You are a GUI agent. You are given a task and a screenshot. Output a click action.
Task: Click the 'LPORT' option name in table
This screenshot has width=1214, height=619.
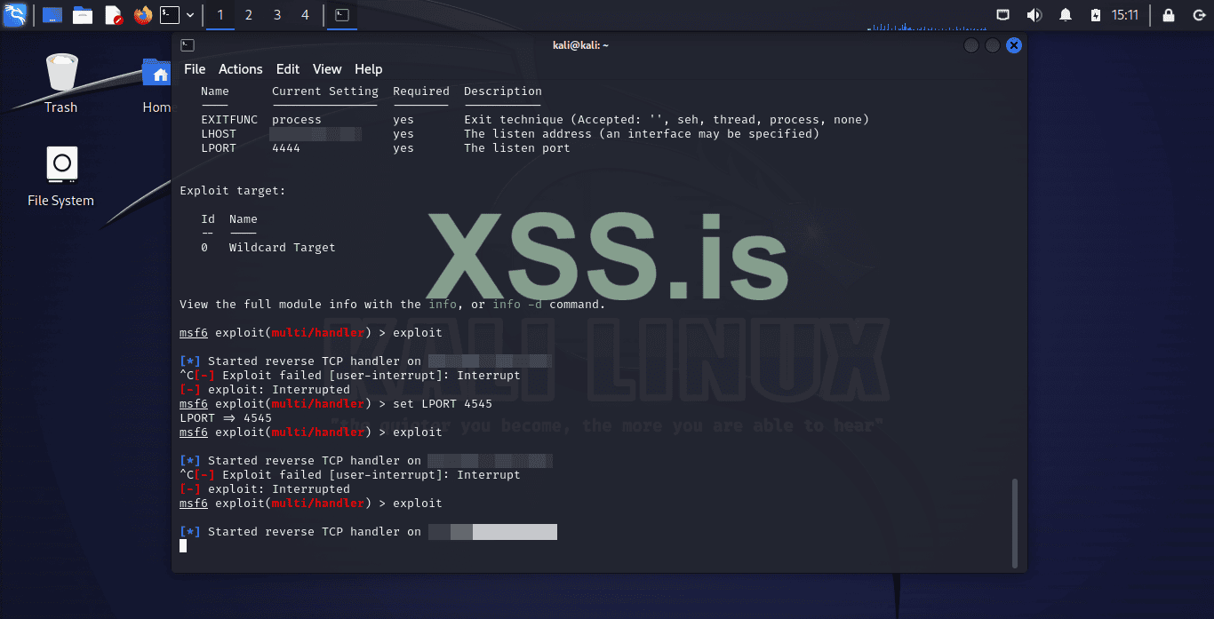tap(219, 147)
